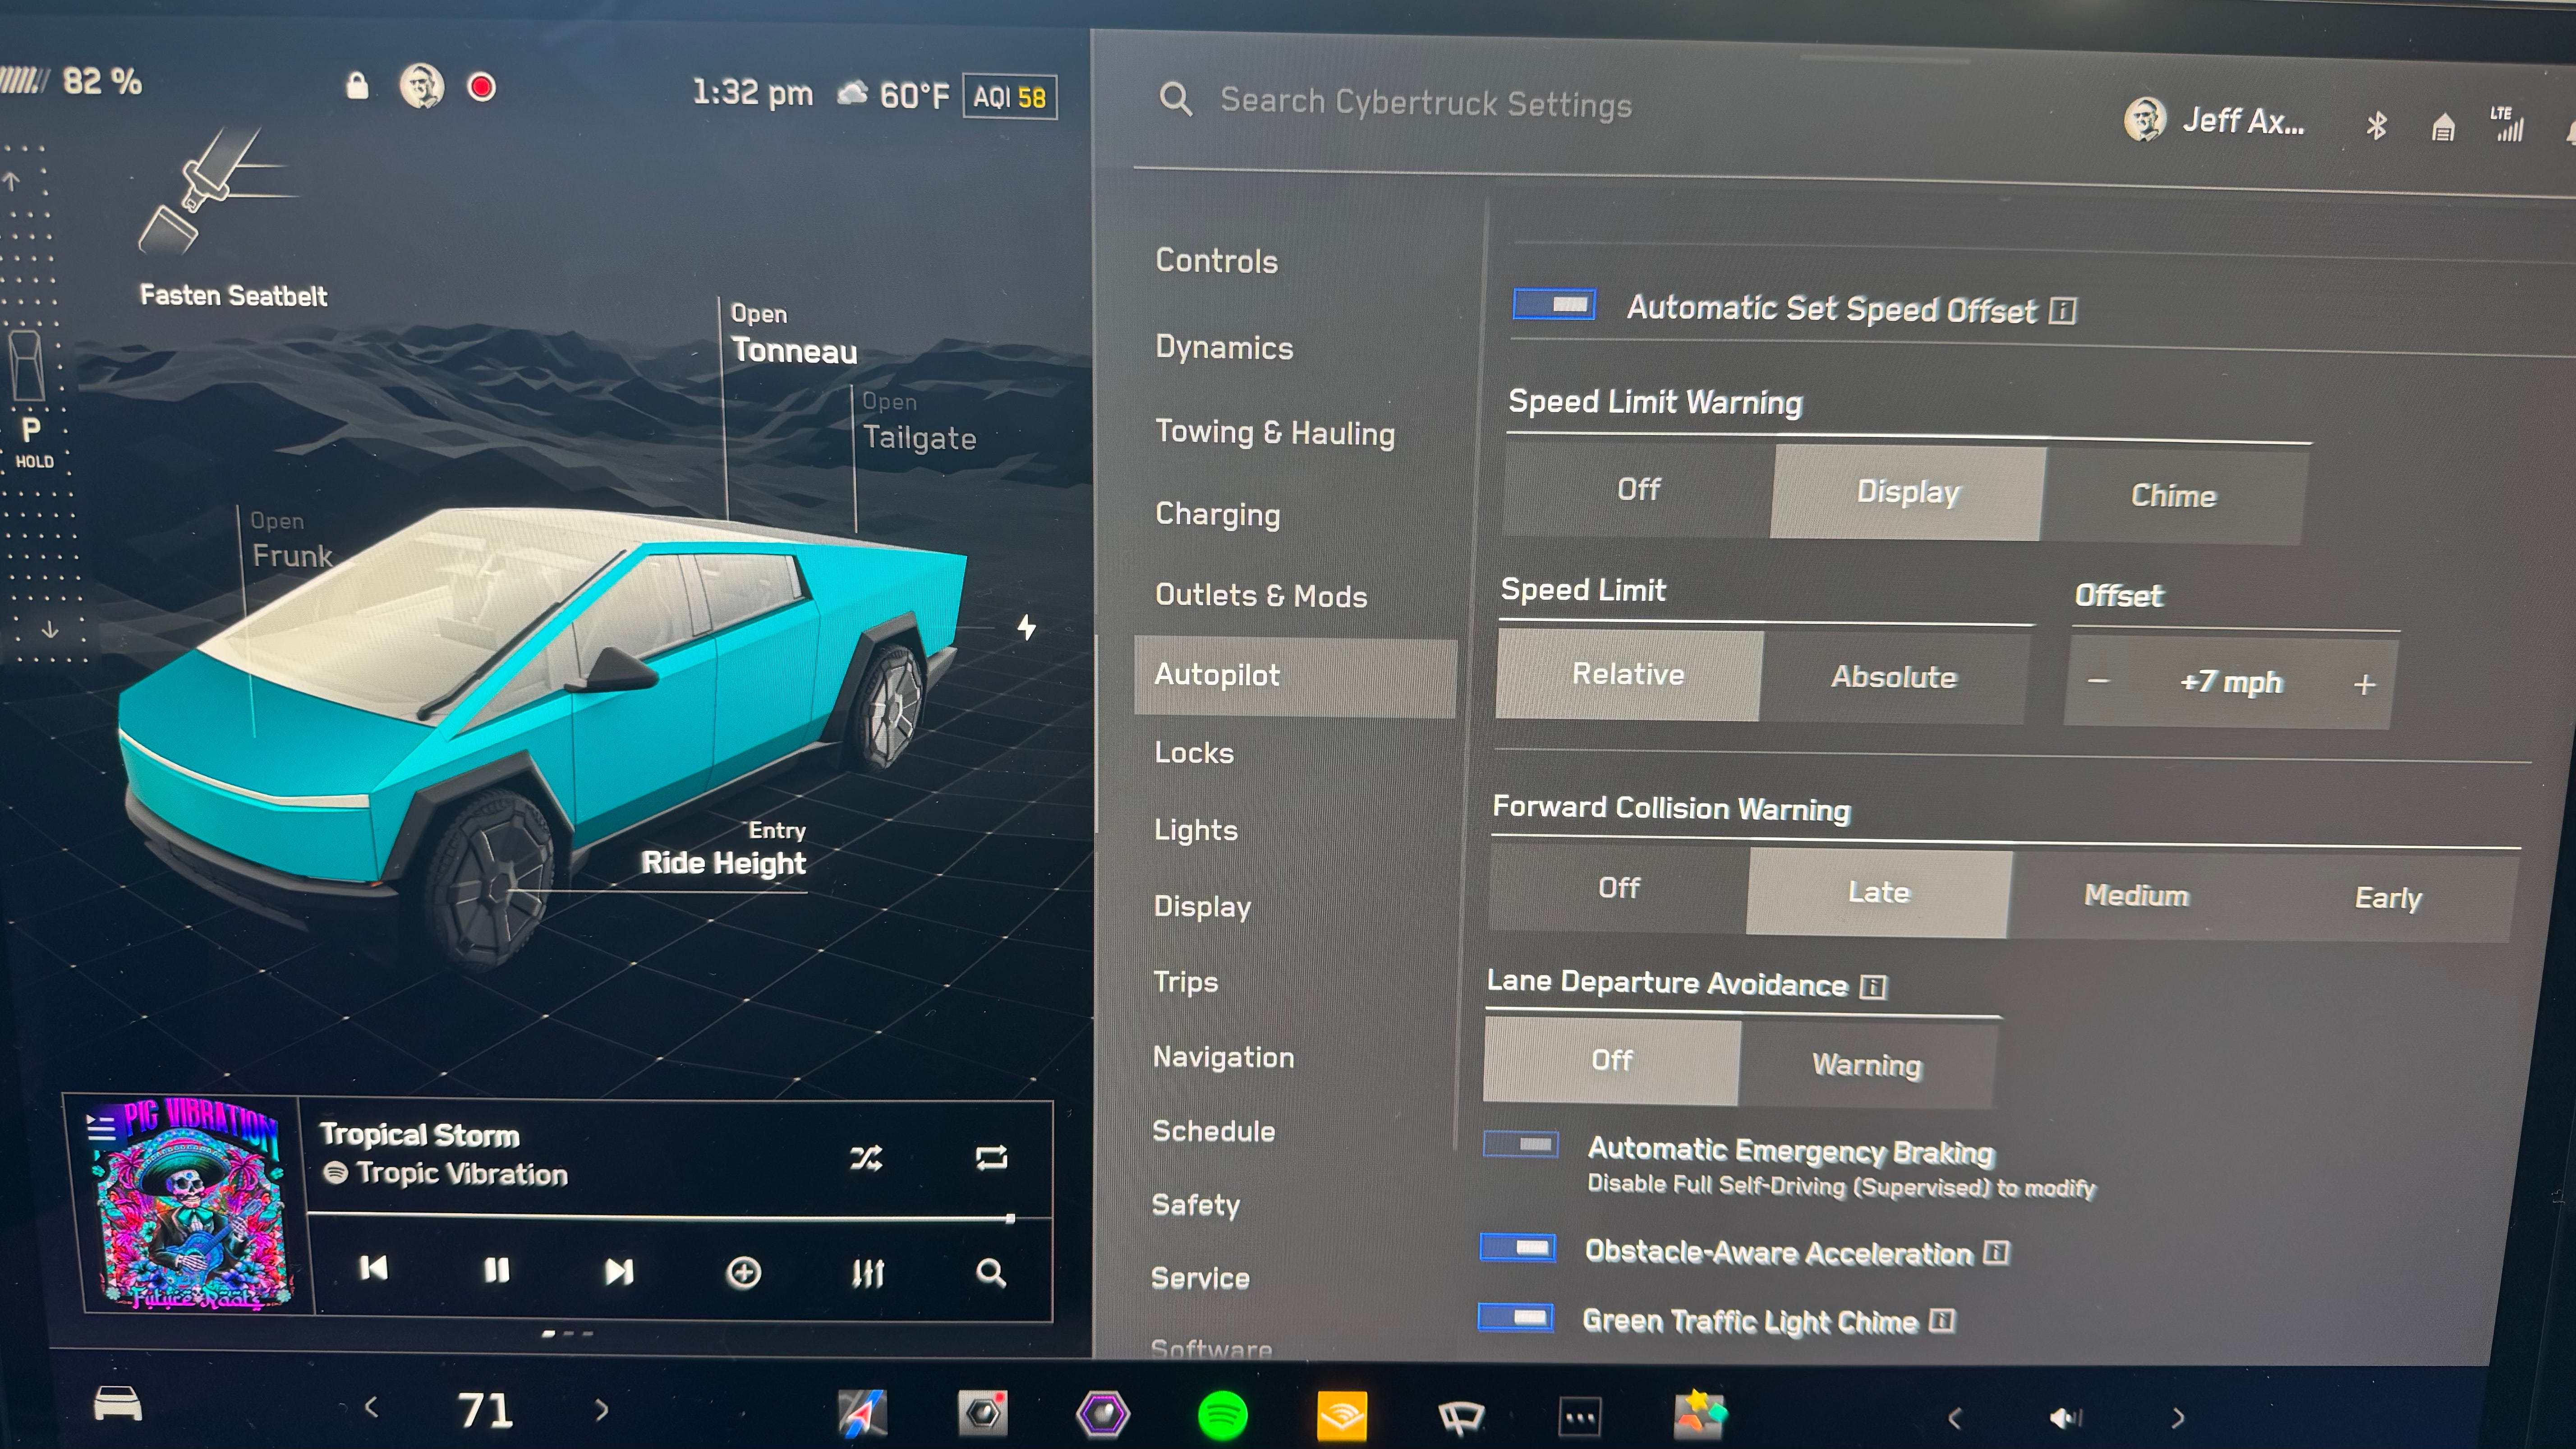This screenshot has width=2576, height=1449.
Task: Disable Obstacle-Aware Acceleration toggle
Action: point(1518,1248)
